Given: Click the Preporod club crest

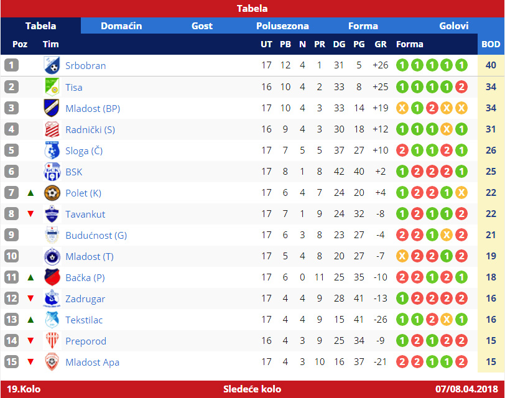Looking at the screenshot, I should tap(52, 341).
